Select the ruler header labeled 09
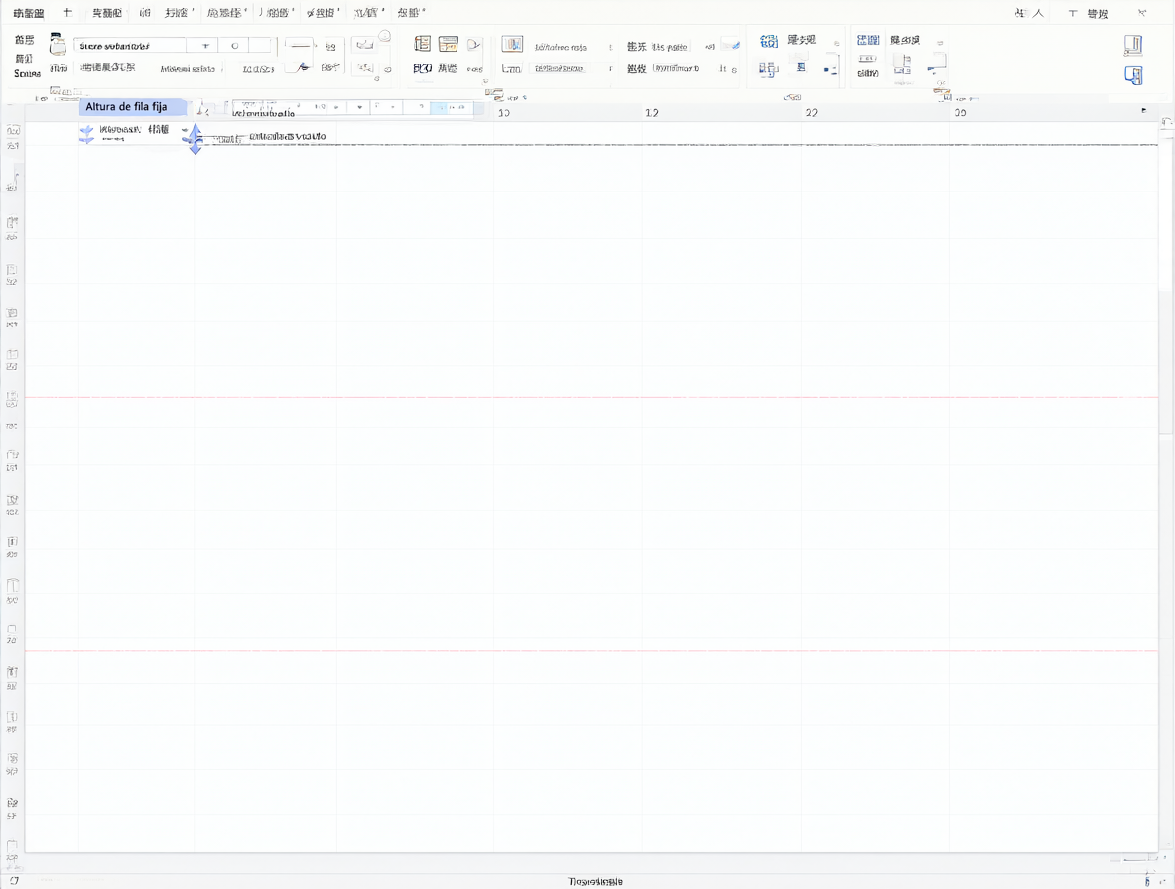1175x889 pixels. [960, 113]
